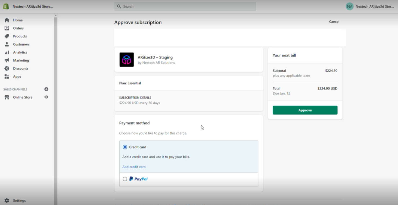Select PayPal payment radio button
The width and height of the screenshot is (398, 205).
point(125,179)
